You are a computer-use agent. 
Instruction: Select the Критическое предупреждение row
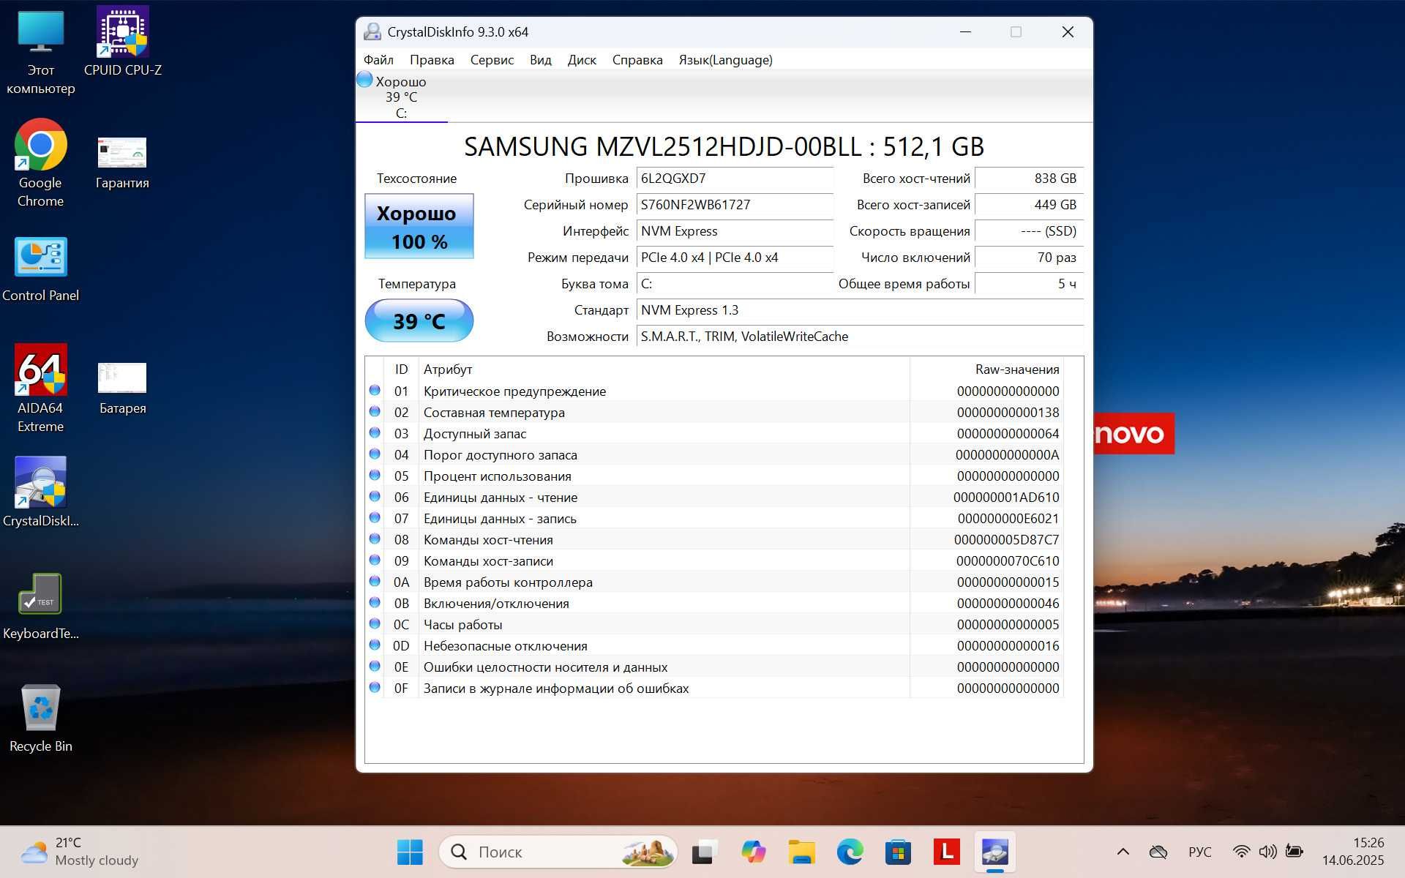click(714, 391)
